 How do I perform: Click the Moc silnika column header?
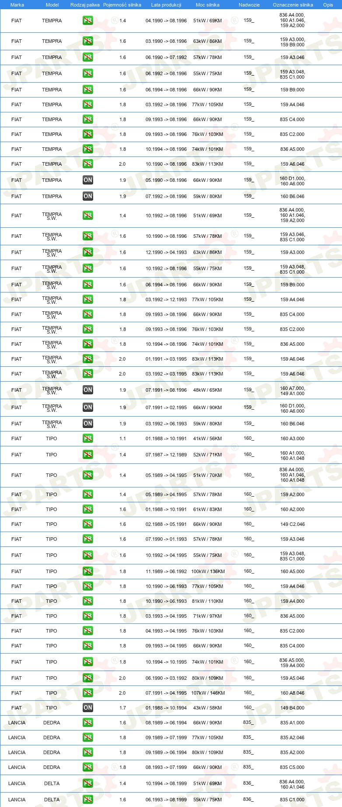[x=208, y=5]
